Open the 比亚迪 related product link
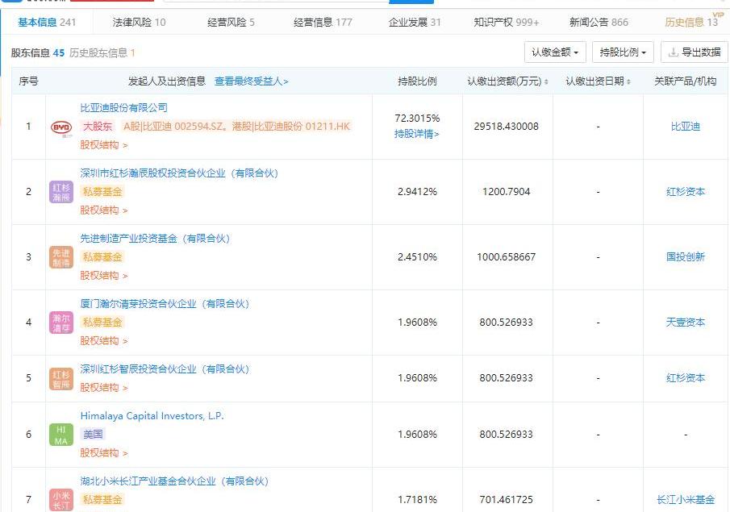This screenshot has width=730, height=512. (x=686, y=126)
